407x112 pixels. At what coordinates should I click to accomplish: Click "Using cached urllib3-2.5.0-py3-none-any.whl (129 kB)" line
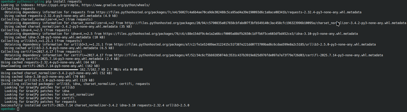[47, 80]
